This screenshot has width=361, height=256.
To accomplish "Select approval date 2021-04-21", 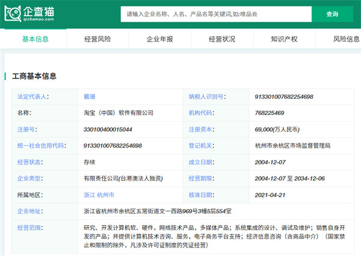I will [270, 195].
